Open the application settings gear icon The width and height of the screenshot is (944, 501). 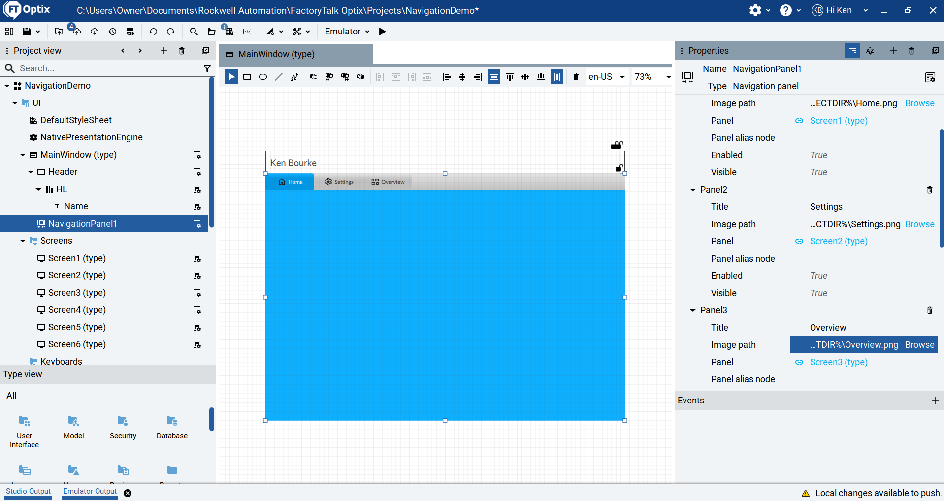pyautogui.click(x=755, y=10)
